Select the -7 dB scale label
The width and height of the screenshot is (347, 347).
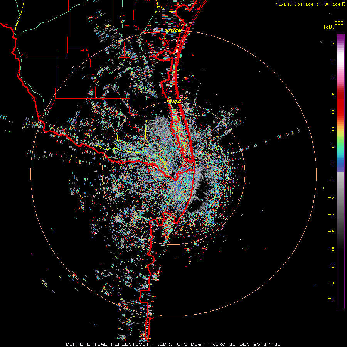(331, 283)
